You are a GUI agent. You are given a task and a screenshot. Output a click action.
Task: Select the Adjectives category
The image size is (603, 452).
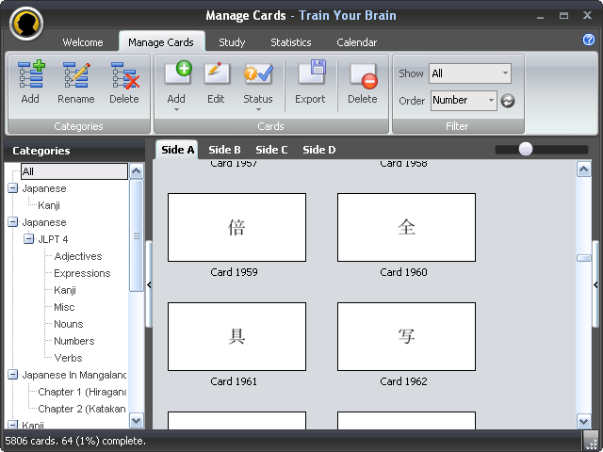(78, 256)
